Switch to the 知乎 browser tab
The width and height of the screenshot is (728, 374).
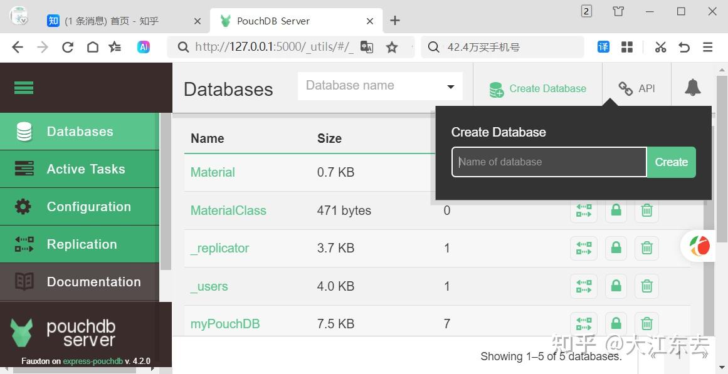tap(119, 21)
